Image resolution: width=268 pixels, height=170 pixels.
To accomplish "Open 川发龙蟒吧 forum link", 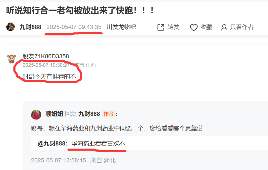I will pos(121,27).
